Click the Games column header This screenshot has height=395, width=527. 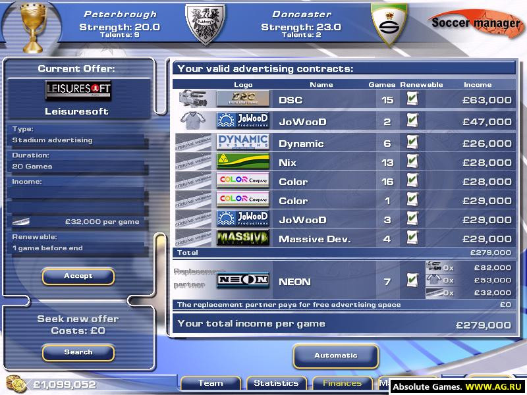[382, 85]
